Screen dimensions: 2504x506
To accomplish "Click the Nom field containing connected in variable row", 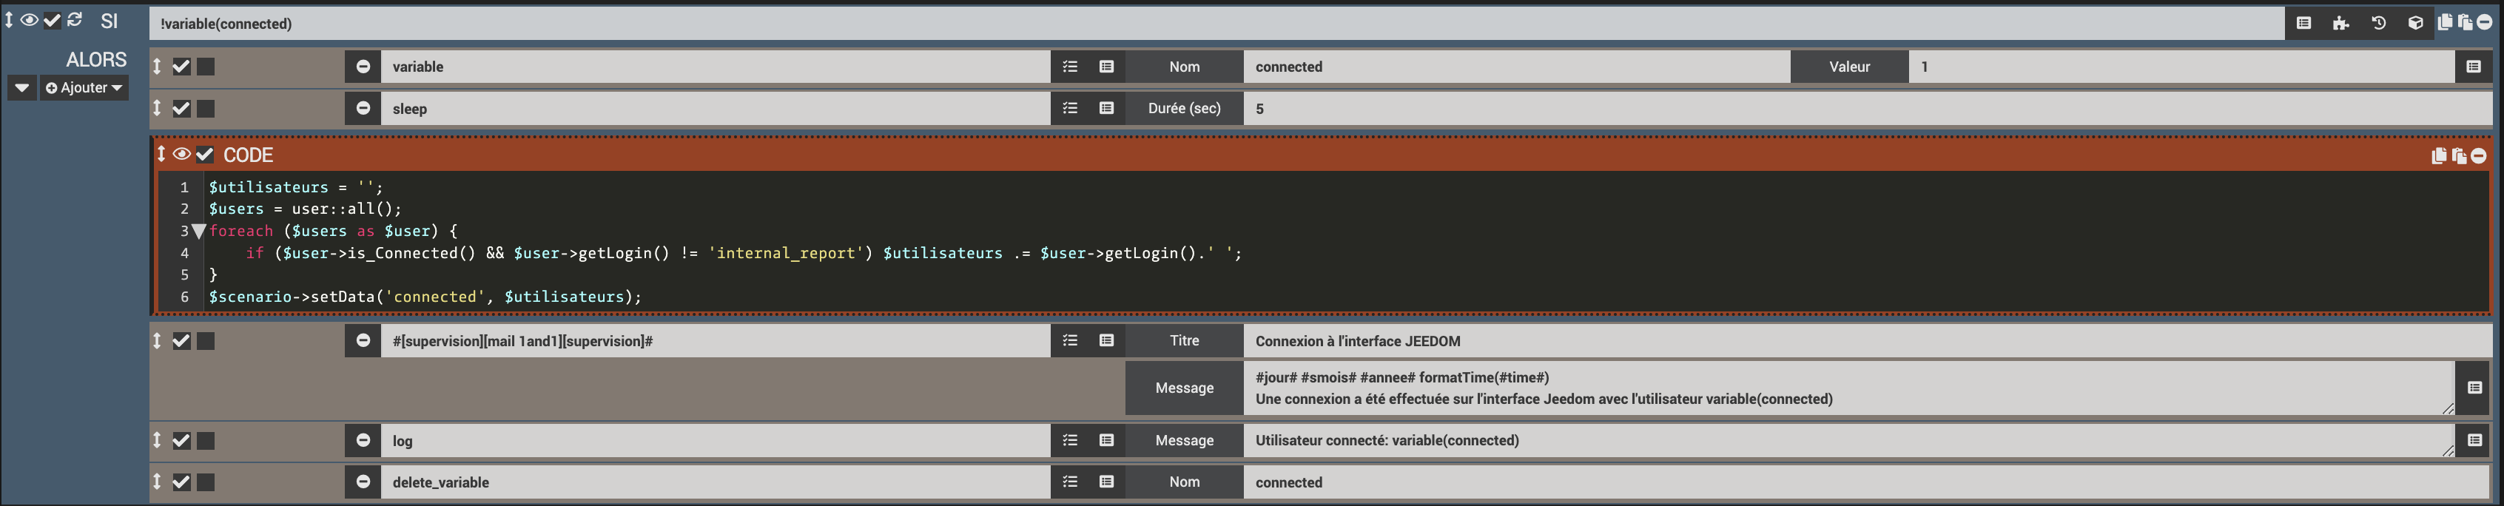I will point(1516,66).
